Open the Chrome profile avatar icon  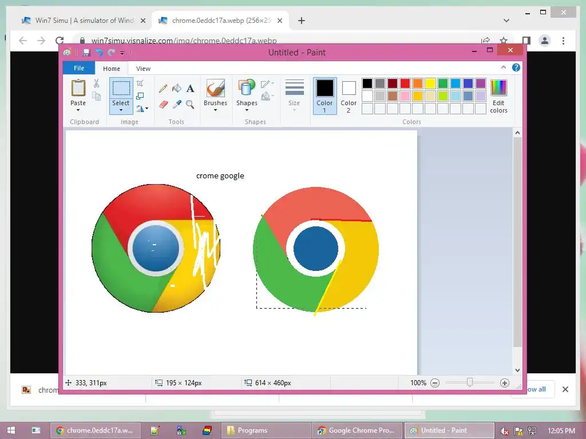(545, 41)
